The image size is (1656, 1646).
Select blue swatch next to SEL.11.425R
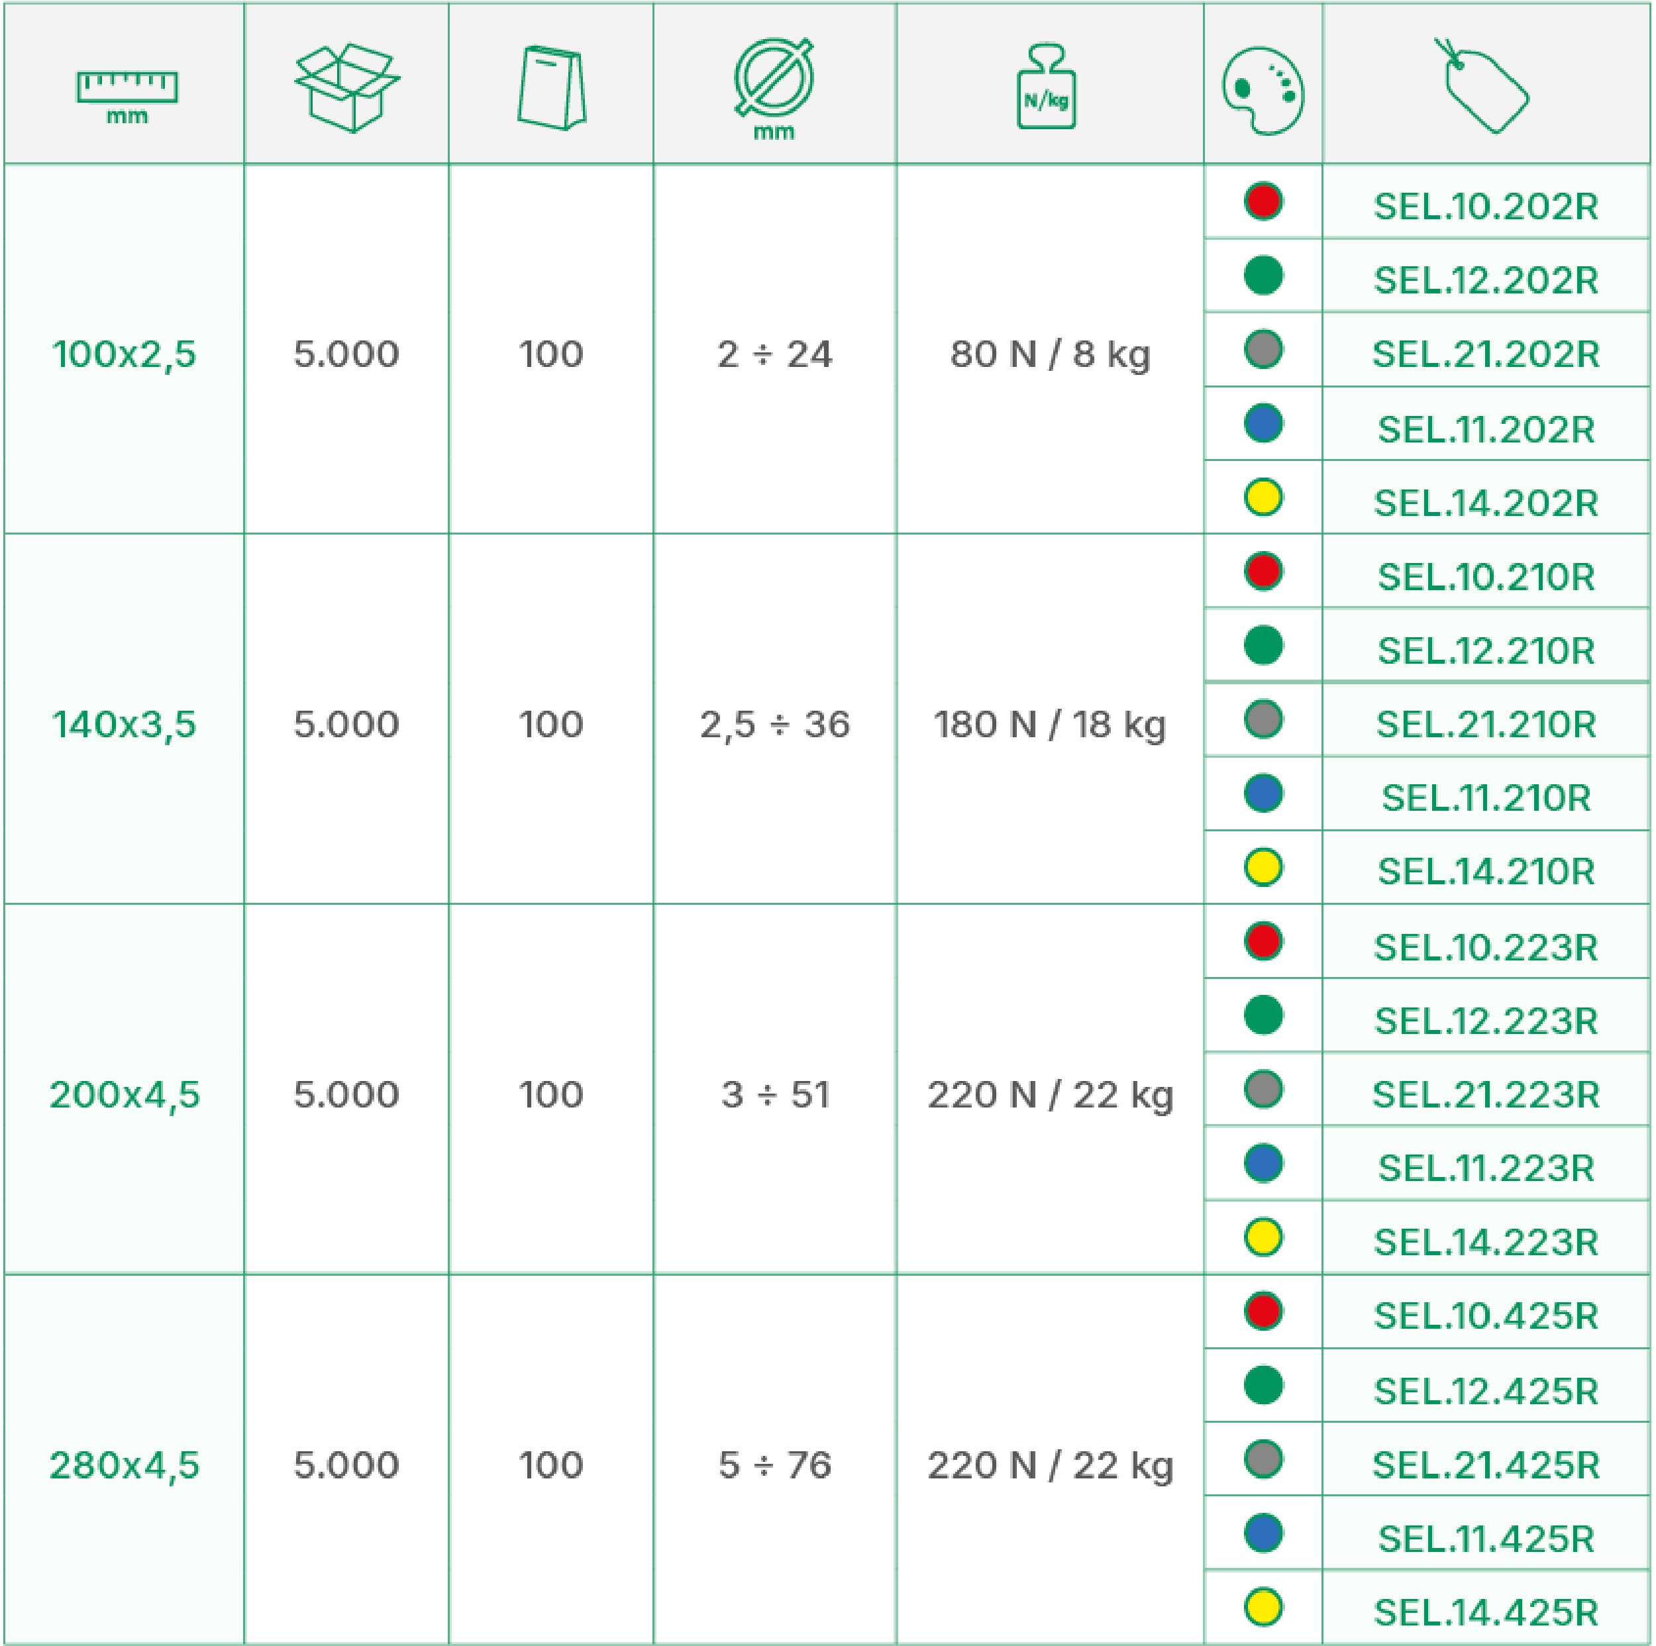click(x=1263, y=1533)
